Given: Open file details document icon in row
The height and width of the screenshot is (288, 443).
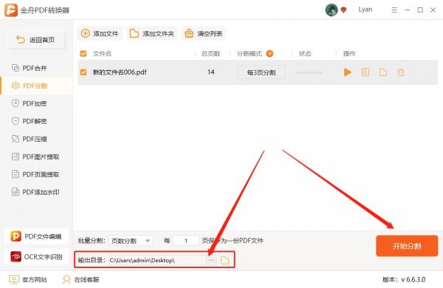Looking at the screenshot, I should 365,72.
